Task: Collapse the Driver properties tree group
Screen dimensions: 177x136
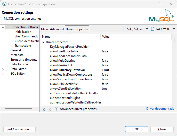Action: click(x=43, y=42)
